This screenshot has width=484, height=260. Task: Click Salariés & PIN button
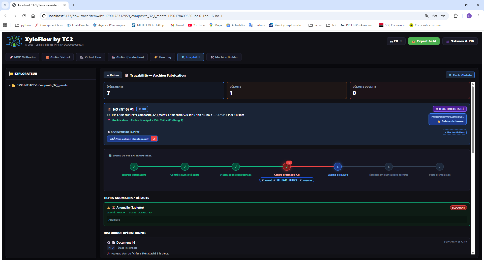point(460,41)
